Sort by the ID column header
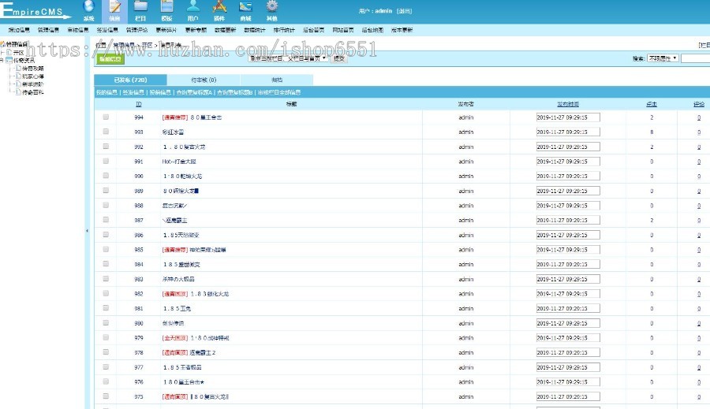The height and width of the screenshot is (409, 710). [x=139, y=104]
